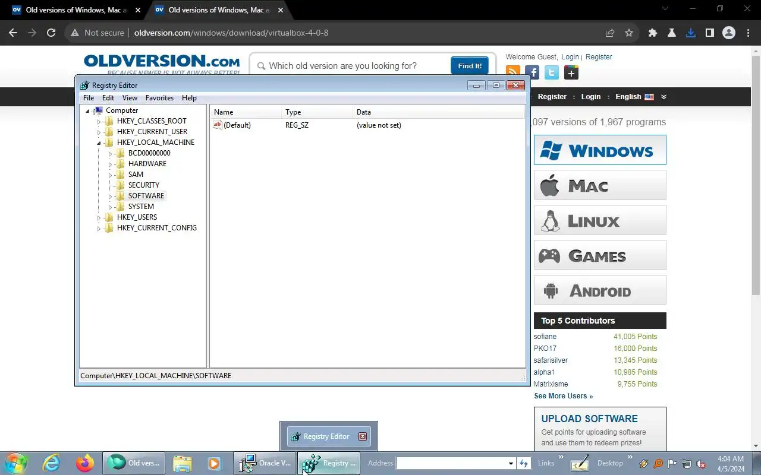Expand the HARDWARE key
This screenshot has height=475, width=761.
point(110,164)
